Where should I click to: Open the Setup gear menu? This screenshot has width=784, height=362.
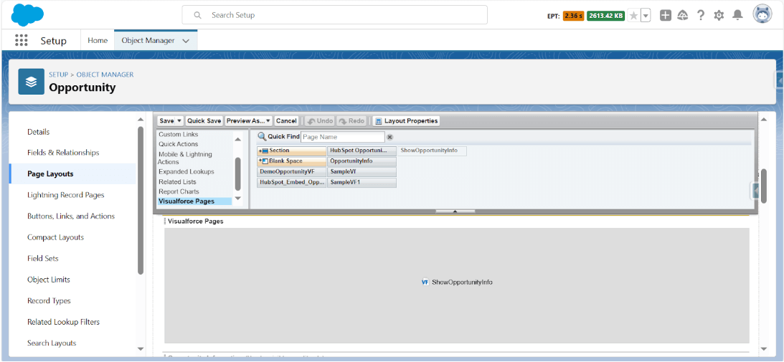719,16
